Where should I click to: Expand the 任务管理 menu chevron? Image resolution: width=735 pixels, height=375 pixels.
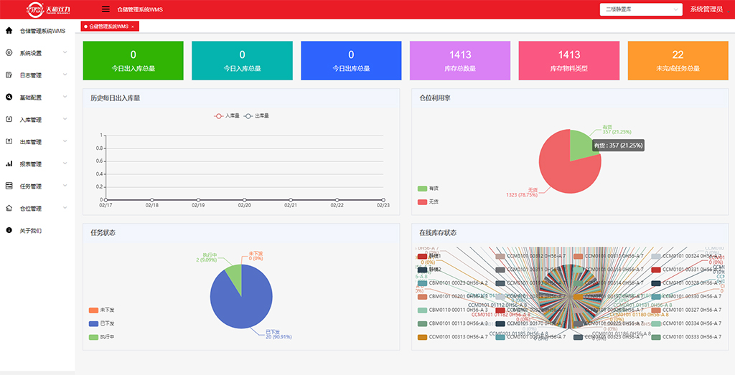click(x=65, y=186)
